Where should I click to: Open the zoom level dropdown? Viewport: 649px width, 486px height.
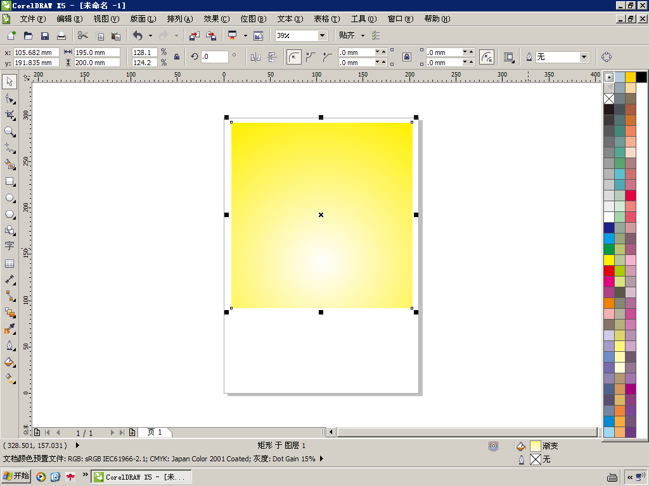coord(323,35)
